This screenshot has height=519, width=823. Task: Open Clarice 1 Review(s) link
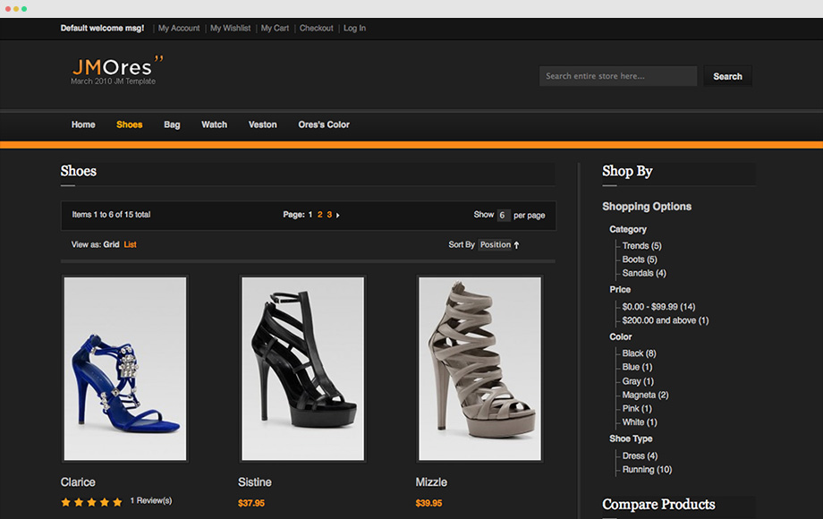[151, 501]
